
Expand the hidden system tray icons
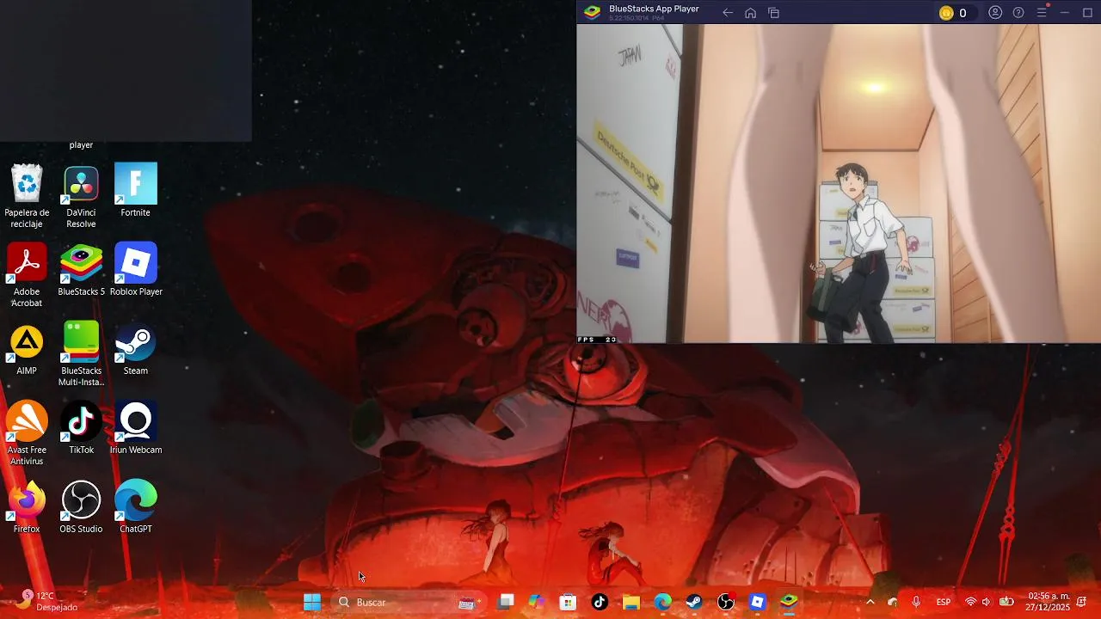[x=870, y=603]
